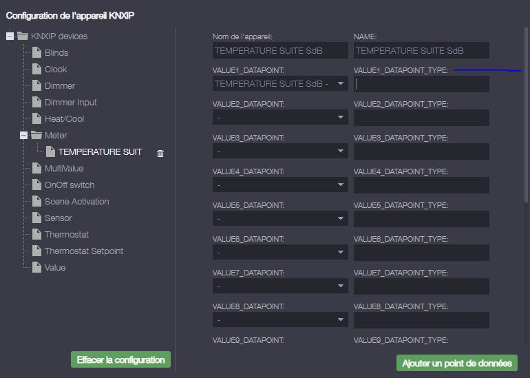Screen dimensions: 530x378
Task: Click the VALUE1_DATAPOINT_TYPE text field
Action: pos(421,84)
